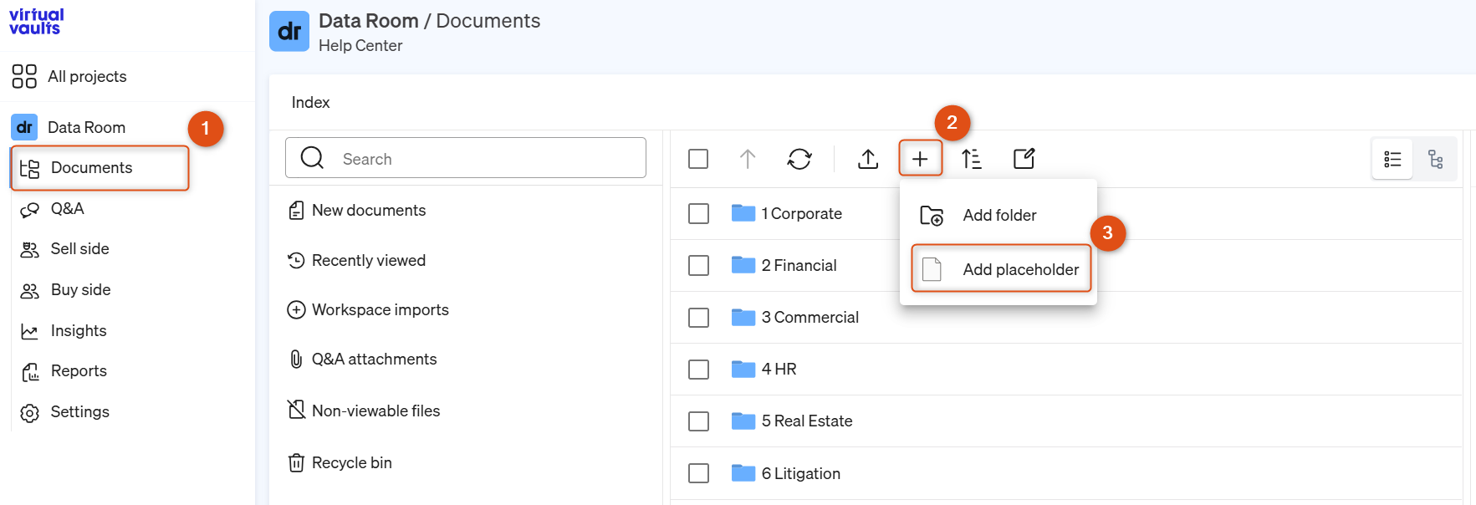Check the 6 Litigation folder checkbox
The height and width of the screenshot is (505, 1476).
pos(698,473)
